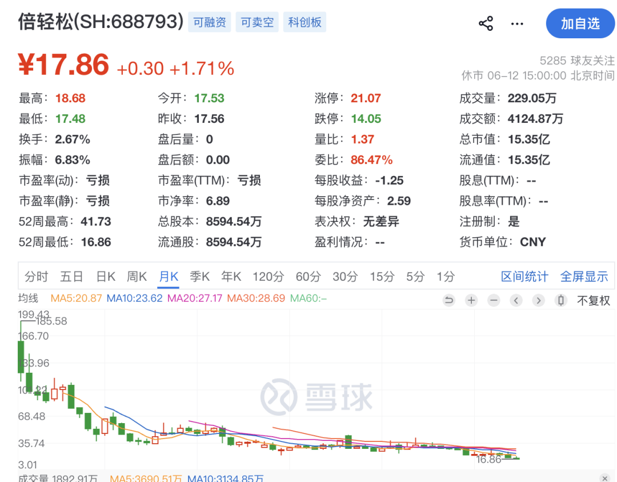Open 区间统计 range statistics

(524, 276)
